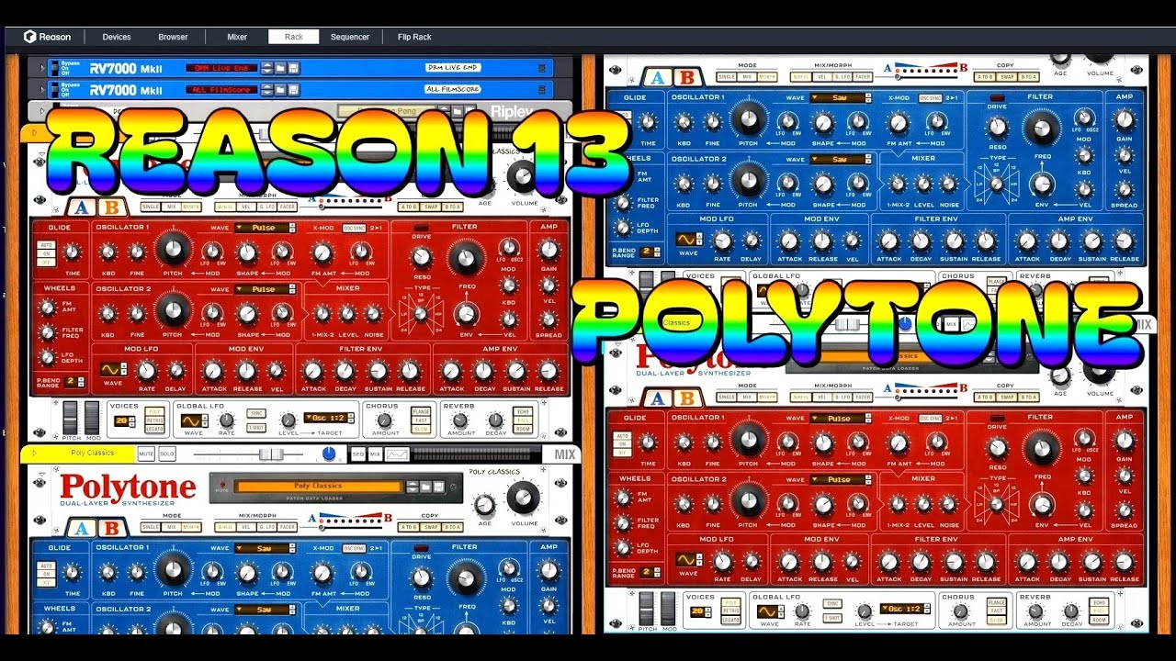Open the Browser panel from top bar
1176x661 pixels.
click(173, 37)
